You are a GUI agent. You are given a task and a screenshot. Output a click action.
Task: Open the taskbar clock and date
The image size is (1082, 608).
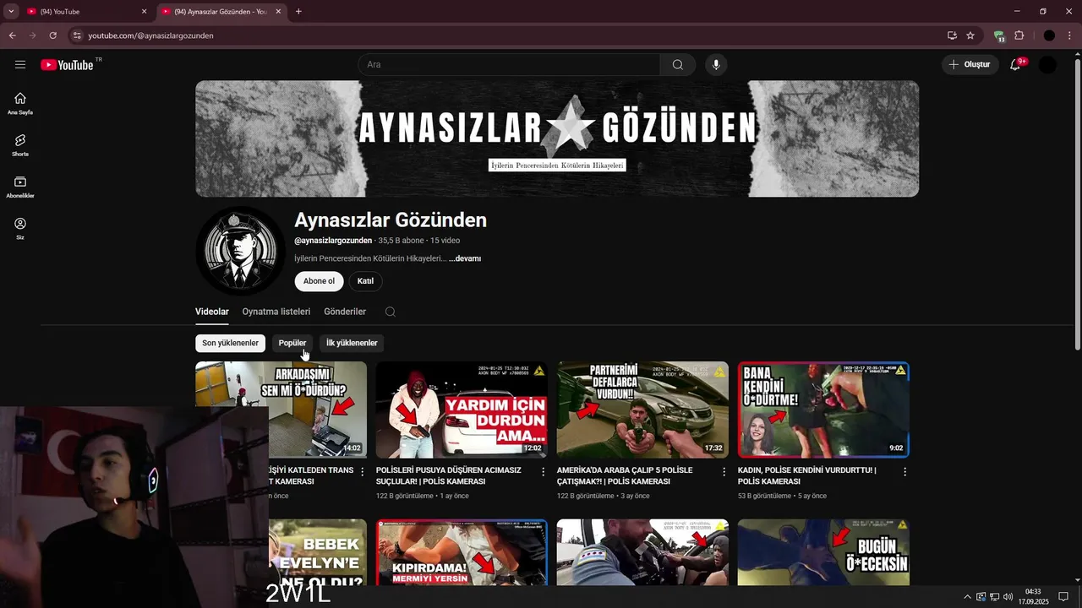tap(1033, 597)
